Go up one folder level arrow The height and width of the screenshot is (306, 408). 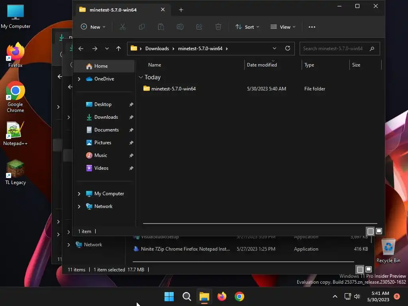[118, 49]
